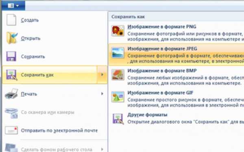Click the Сохранить как floppy-with-pencil icon
This screenshot has width=244, height=152.
[12, 75]
